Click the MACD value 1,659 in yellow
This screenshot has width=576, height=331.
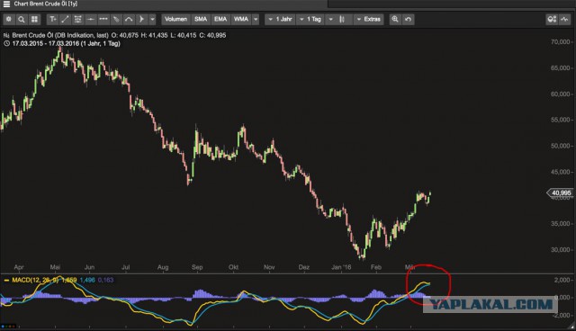[x=69, y=280]
